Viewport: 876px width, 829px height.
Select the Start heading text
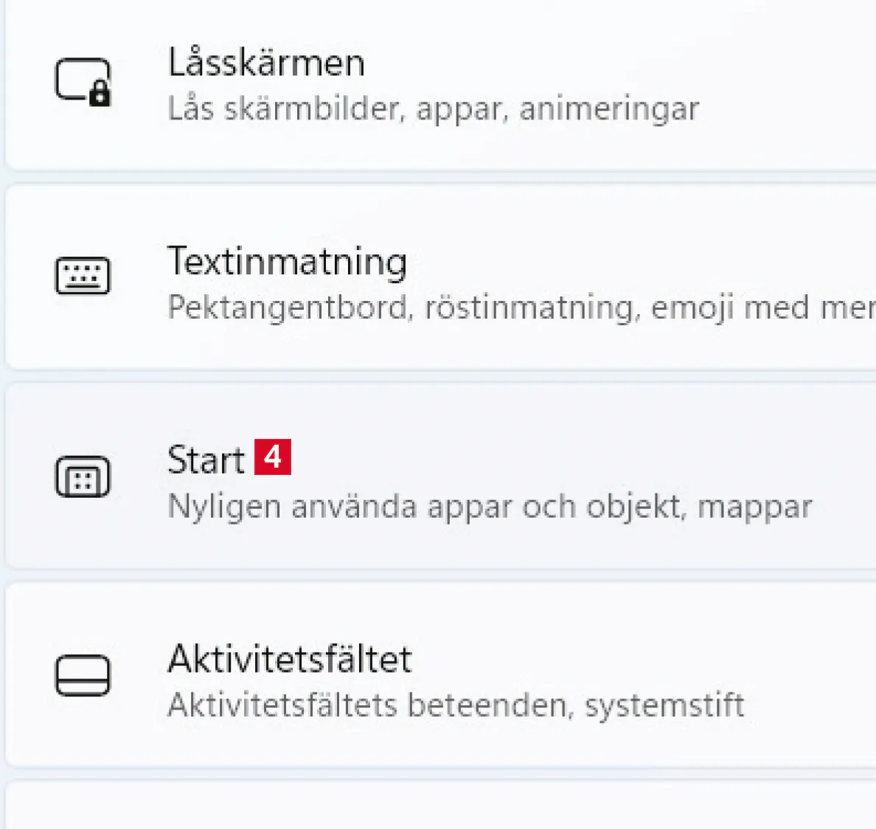point(206,460)
